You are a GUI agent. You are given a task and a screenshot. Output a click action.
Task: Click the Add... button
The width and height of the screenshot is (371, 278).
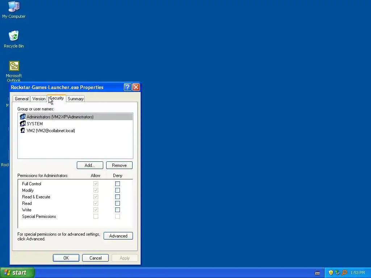click(90, 165)
